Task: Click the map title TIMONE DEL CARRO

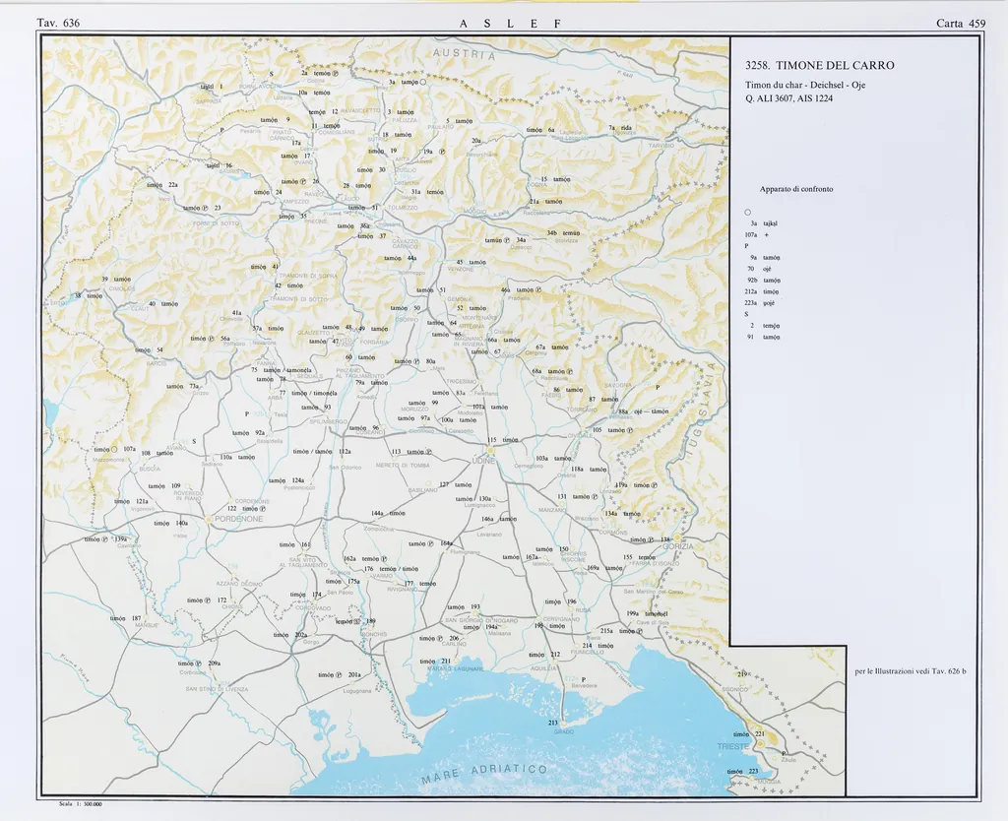Action: click(820, 66)
